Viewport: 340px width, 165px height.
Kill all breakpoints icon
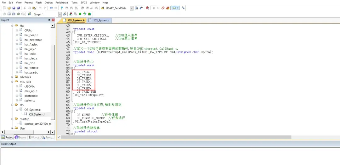pyautogui.click(x=167, y=8)
